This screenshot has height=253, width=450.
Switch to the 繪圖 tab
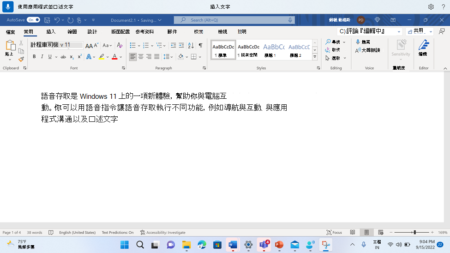(72, 31)
